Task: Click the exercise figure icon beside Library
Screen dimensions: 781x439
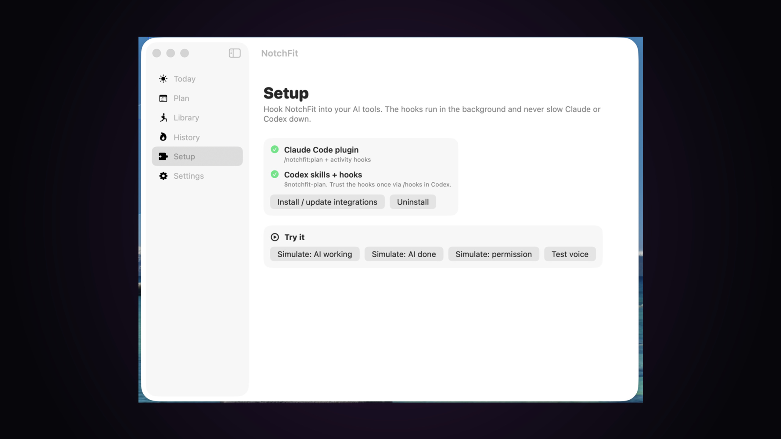Action: click(x=163, y=118)
